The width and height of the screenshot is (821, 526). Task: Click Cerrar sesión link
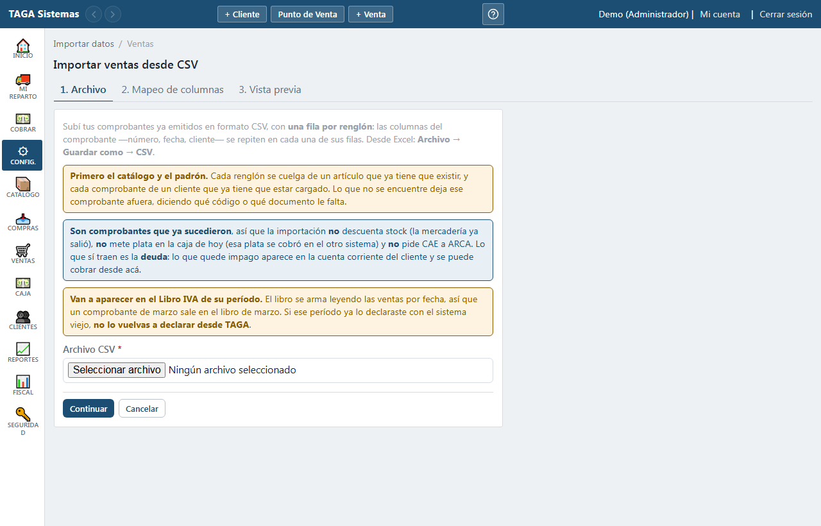(786, 14)
